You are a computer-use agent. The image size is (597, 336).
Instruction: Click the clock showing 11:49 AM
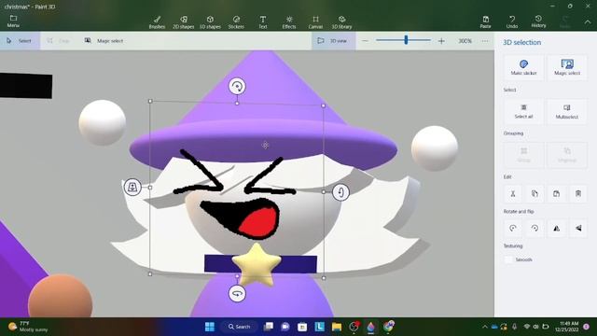point(567,327)
